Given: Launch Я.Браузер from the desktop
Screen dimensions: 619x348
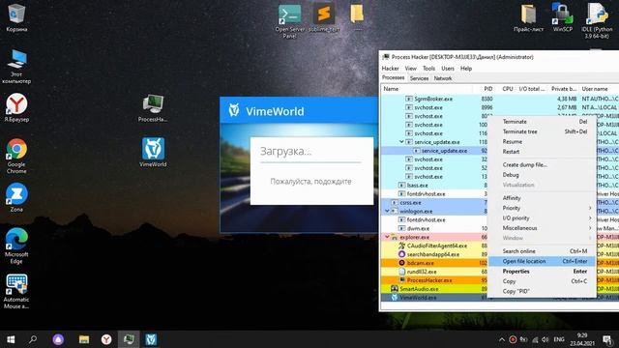Looking at the screenshot, I should click(x=16, y=107).
